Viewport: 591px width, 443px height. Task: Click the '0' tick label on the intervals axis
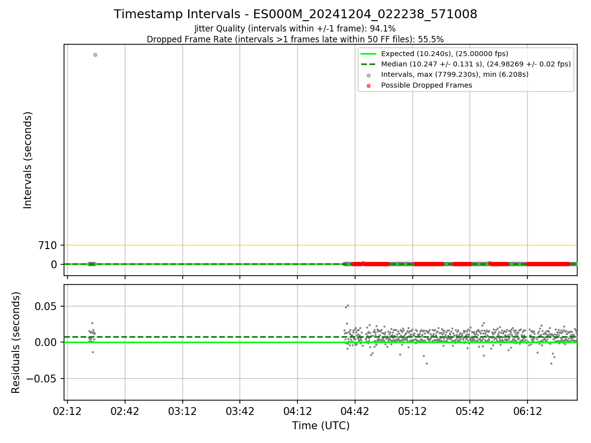coord(54,264)
